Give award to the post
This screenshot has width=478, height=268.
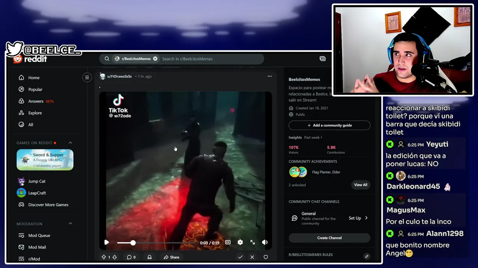pyautogui.click(x=149, y=257)
